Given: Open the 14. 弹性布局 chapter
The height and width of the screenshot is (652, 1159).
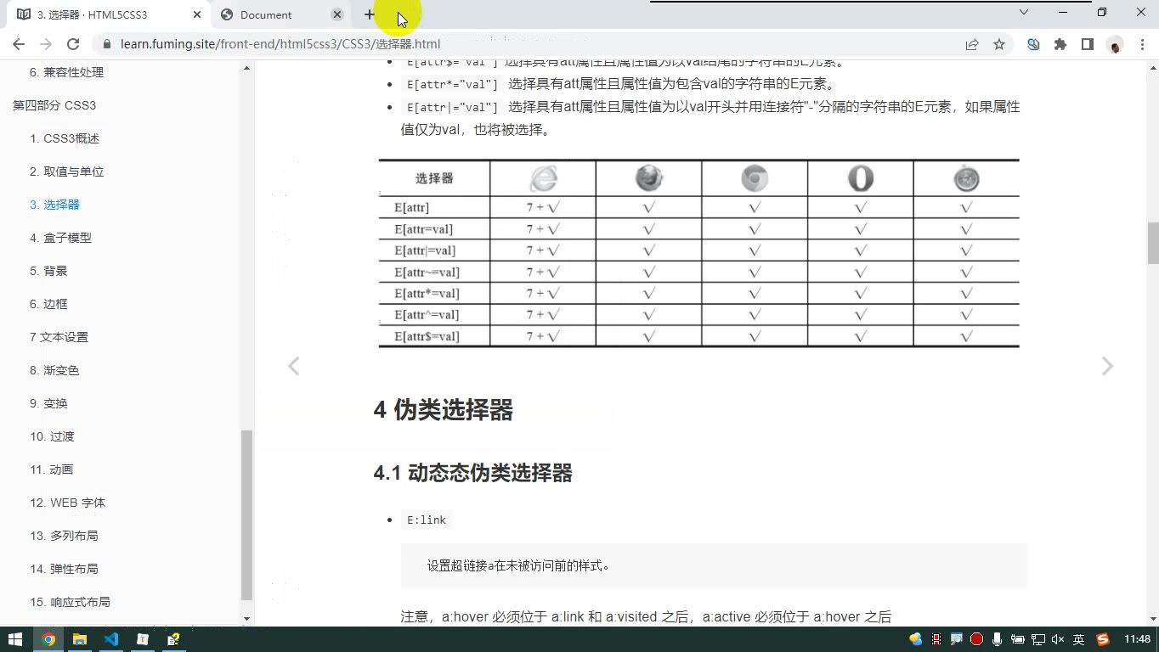Looking at the screenshot, I should (x=64, y=569).
